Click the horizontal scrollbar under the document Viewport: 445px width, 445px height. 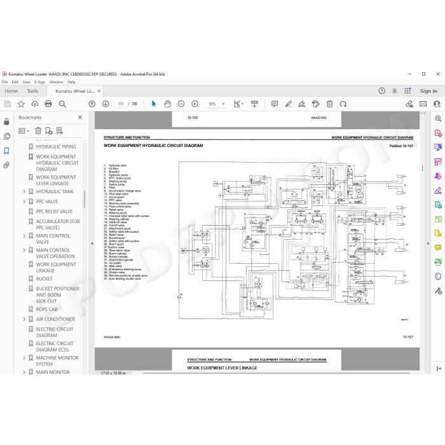[276, 373]
